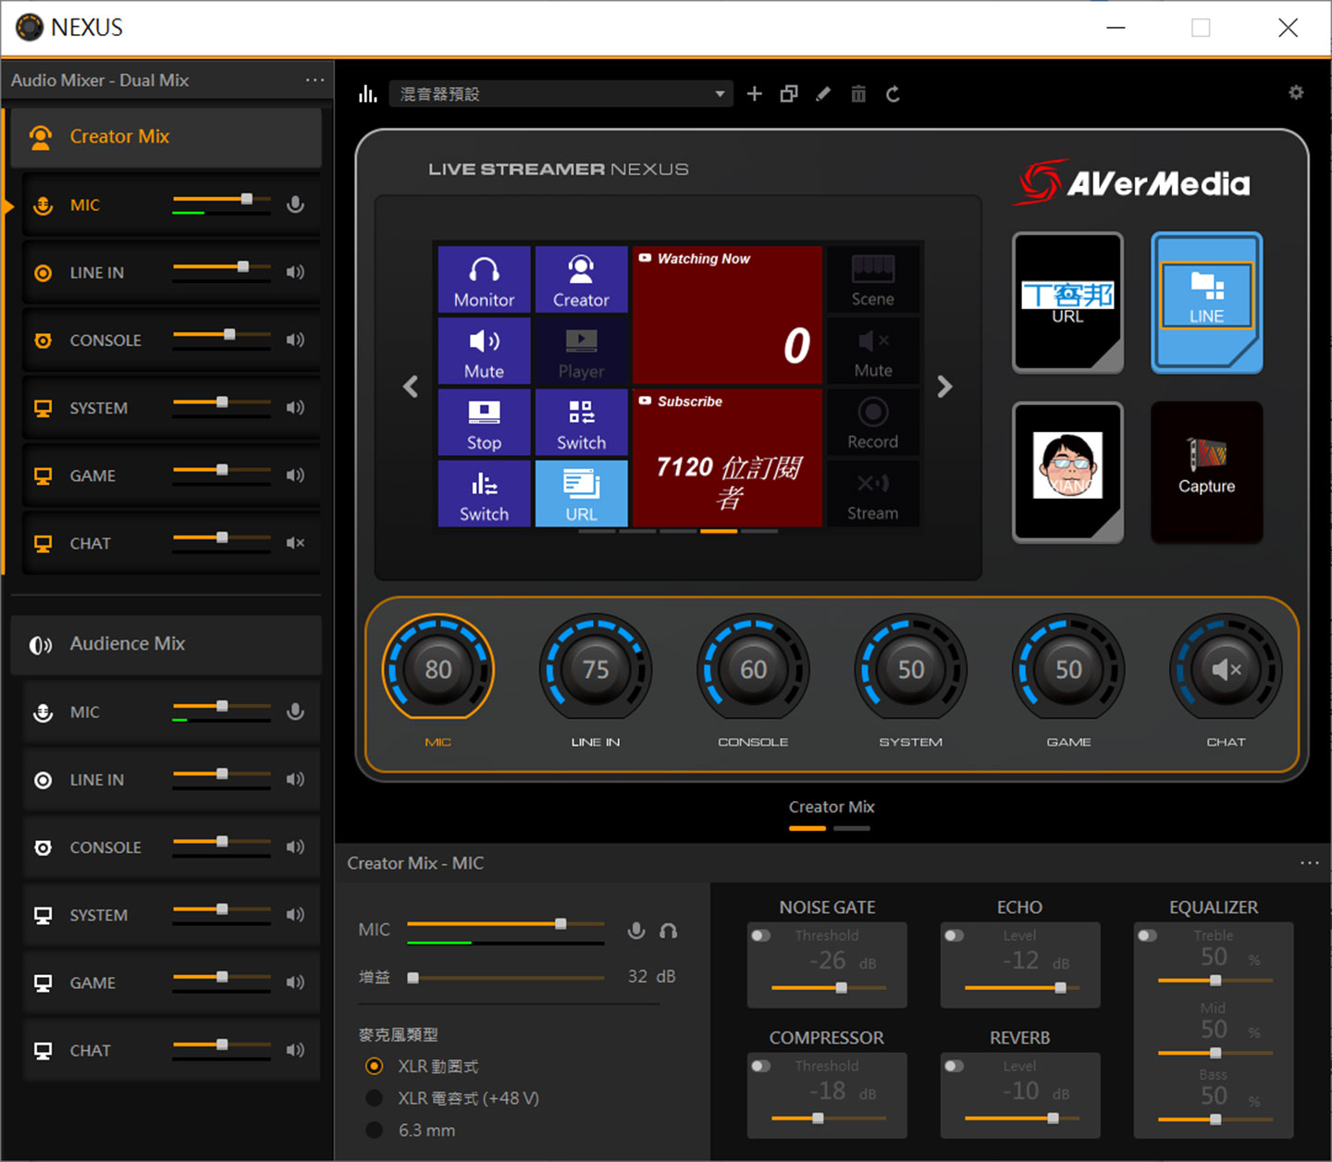Click the MIC knob showing 80
This screenshot has height=1162, width=1332.
(x=438, y=668)
